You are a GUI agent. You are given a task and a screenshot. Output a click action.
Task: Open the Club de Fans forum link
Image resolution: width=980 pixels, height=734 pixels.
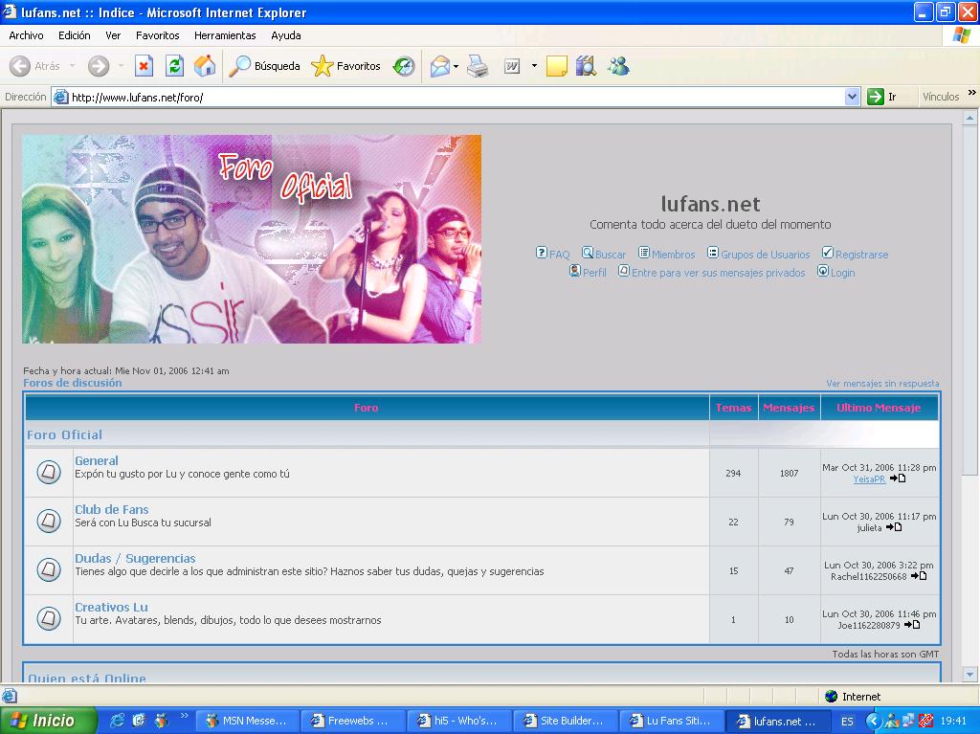[x=111, y=509]
